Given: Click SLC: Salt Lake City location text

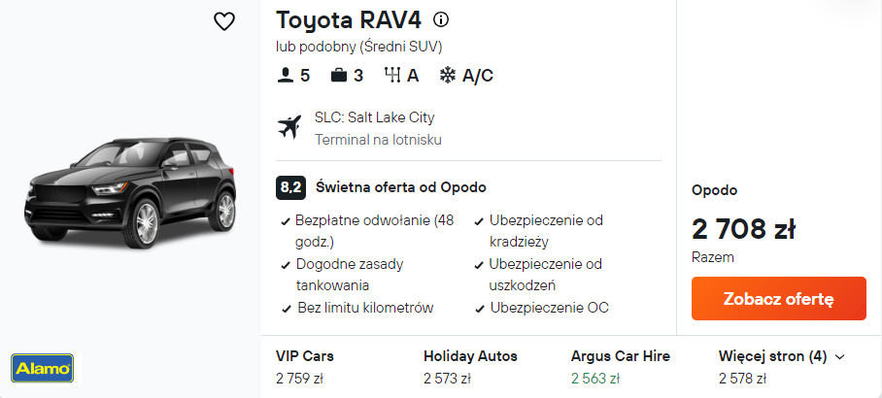Looking at the screenshot, I should 374,117.
